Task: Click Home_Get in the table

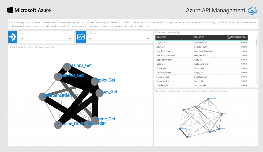Action: coord(161,68)
